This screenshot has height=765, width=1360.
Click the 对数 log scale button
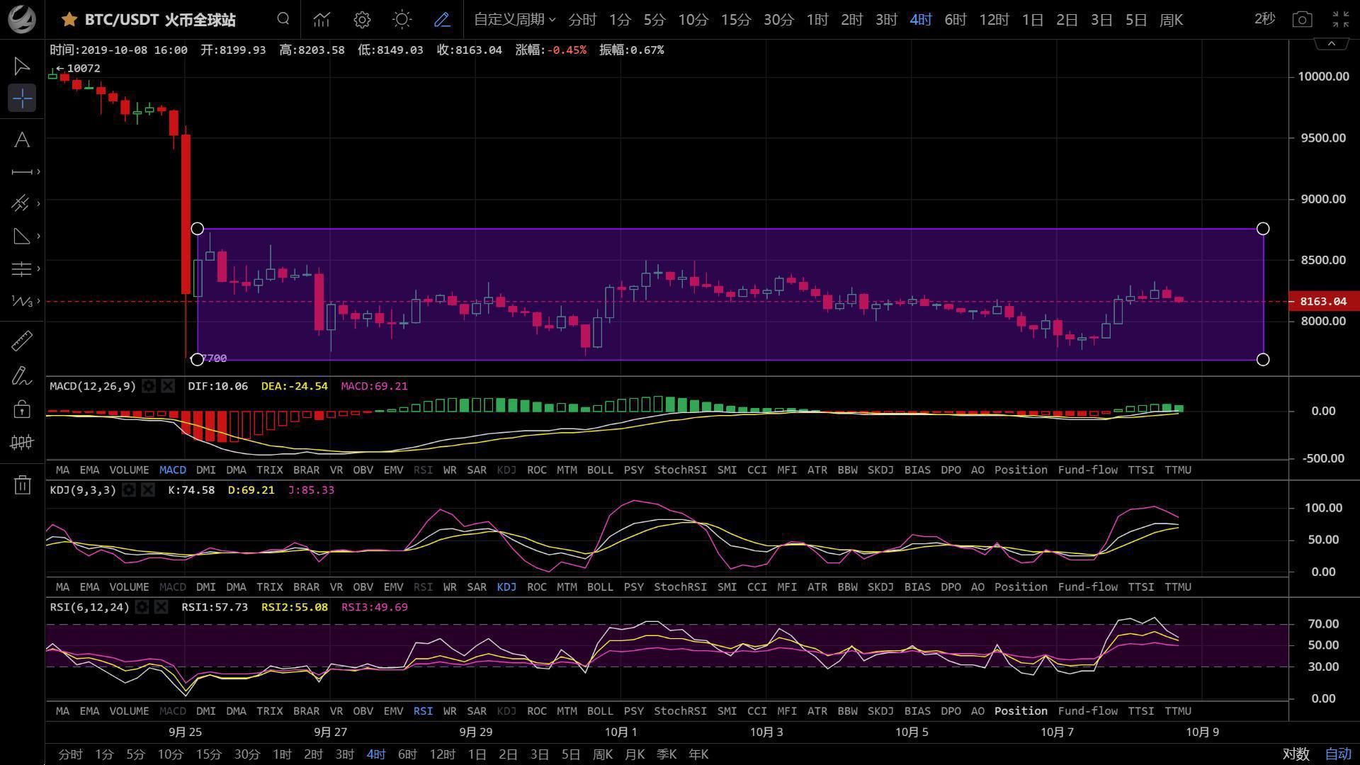tap(1296, 754)
